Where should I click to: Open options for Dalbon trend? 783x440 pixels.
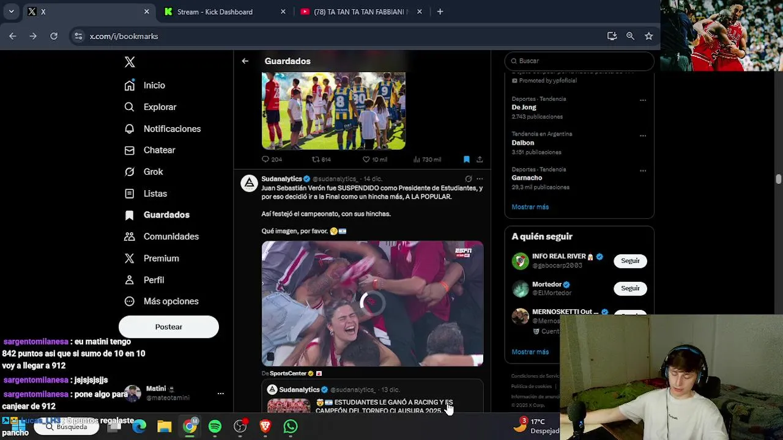click(643, 136)
